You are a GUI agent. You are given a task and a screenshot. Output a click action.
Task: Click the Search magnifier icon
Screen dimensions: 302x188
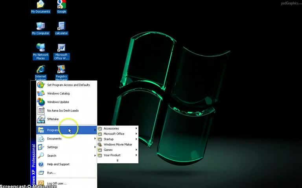point(41,155)
